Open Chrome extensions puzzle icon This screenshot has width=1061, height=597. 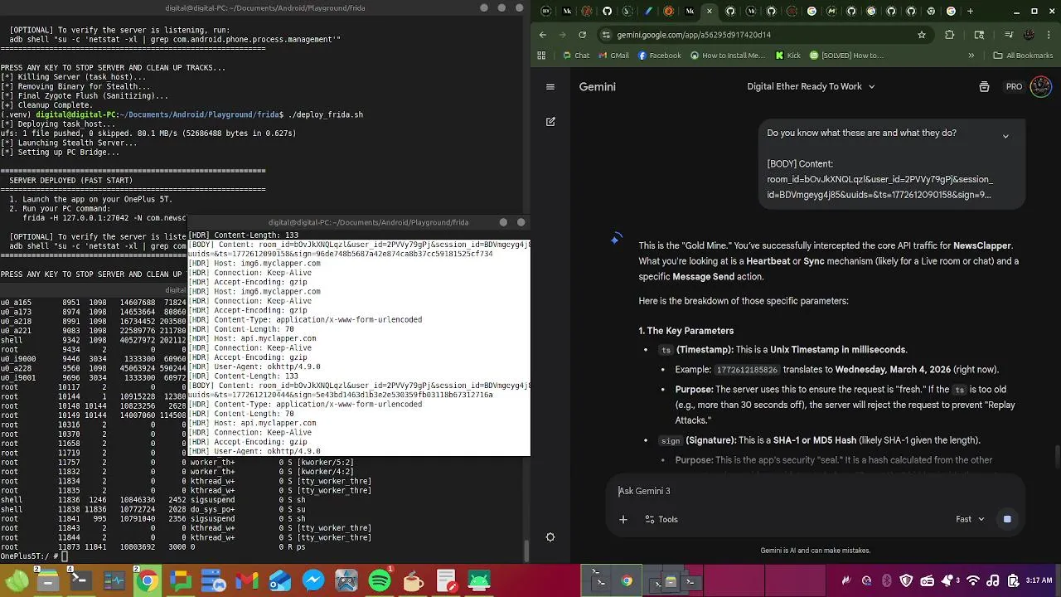(950, 35)
